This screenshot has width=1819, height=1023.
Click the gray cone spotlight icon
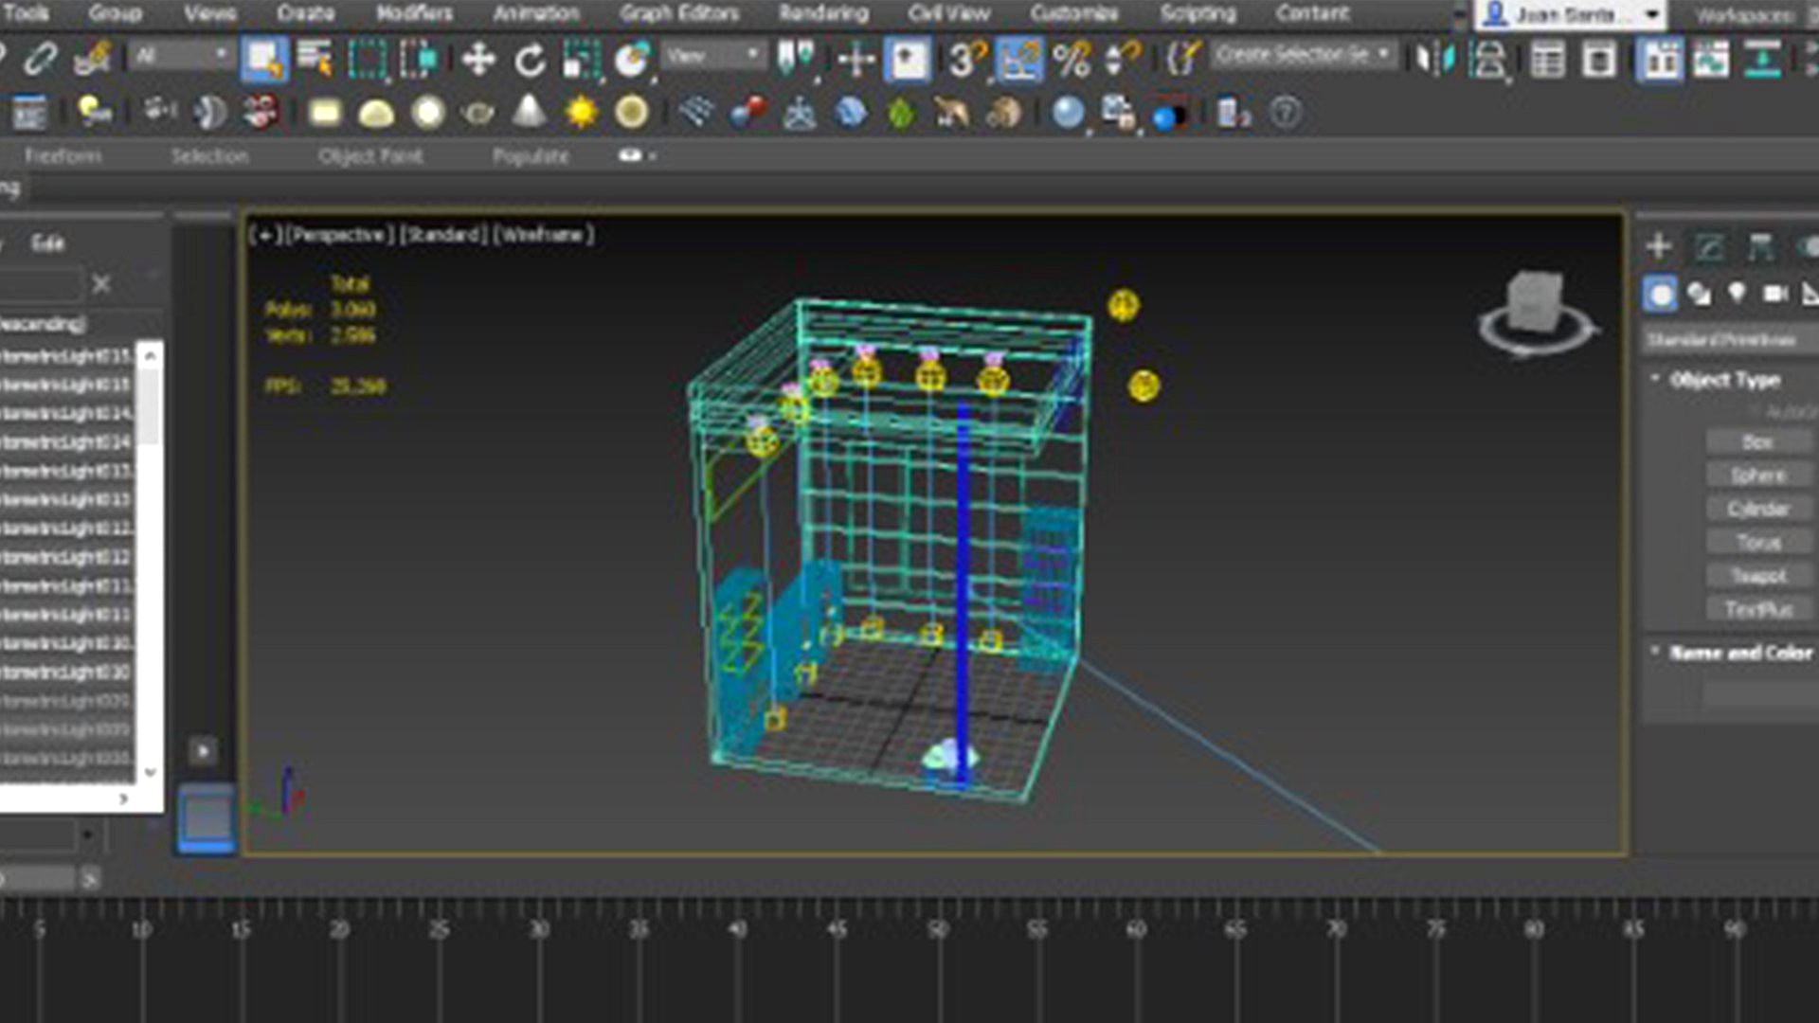coord(529,111)
